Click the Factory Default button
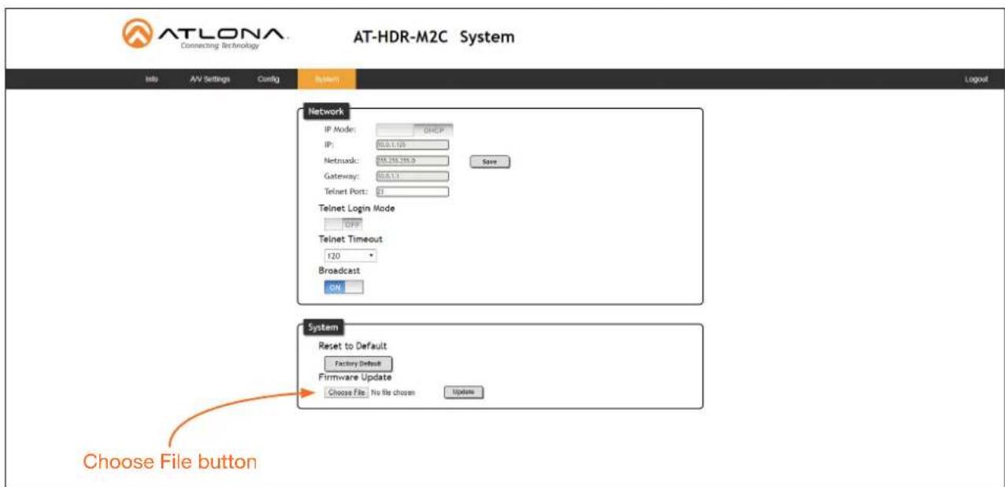The height and width of the screenshot is (487, 1005). [x=358, y=363]
